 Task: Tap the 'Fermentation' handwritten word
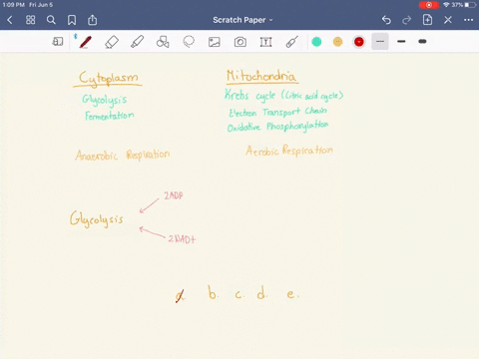click(109, 116)
